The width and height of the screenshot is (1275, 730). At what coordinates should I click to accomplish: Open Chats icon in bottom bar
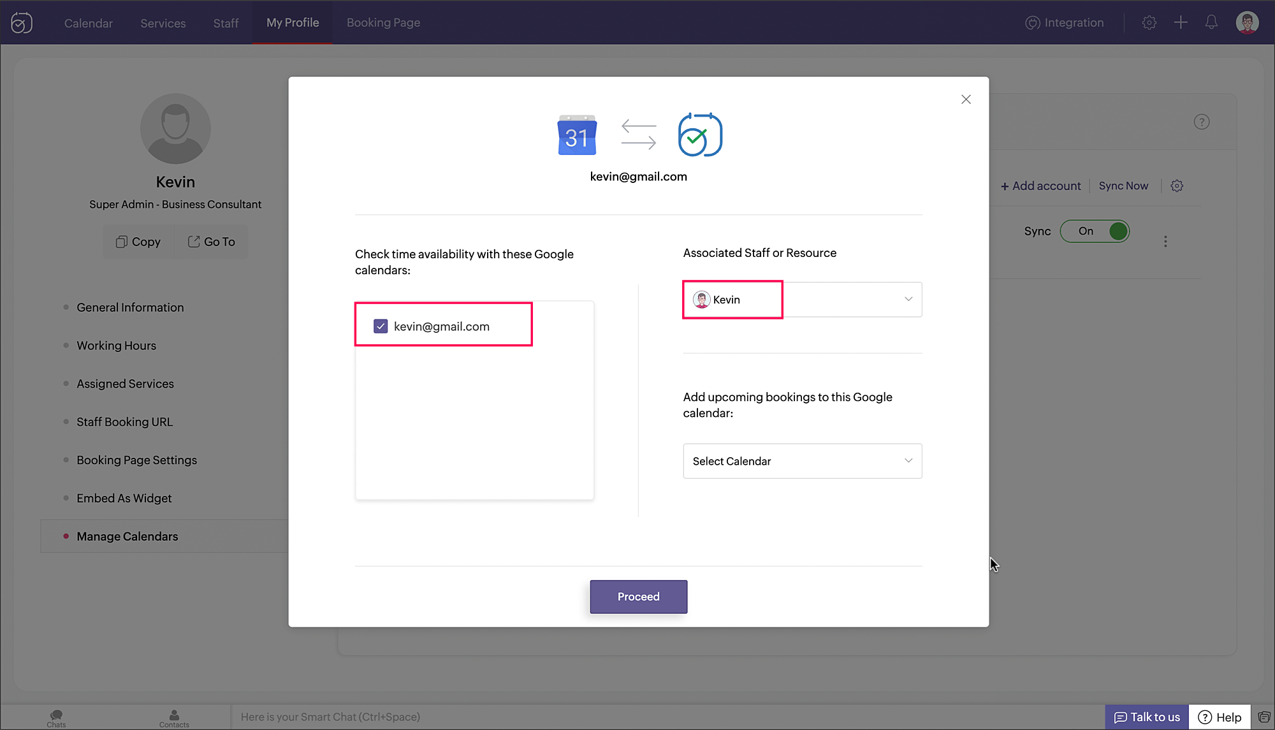point(56,718)
